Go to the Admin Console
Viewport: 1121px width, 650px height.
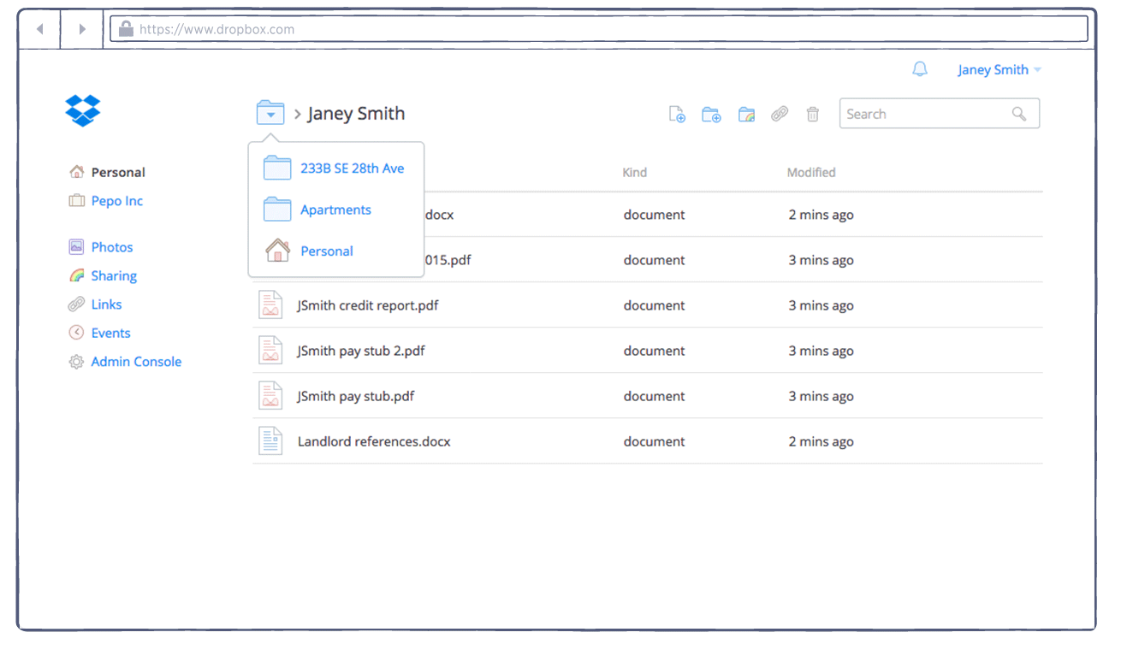tap(136, 362)
